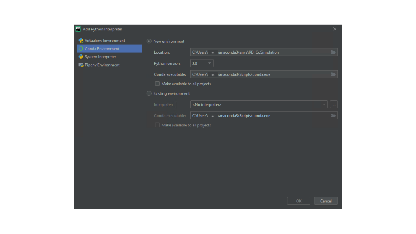The image size is (416, 234).
Task: Click the System Interpreter Python icon
Action: (81, 57)
